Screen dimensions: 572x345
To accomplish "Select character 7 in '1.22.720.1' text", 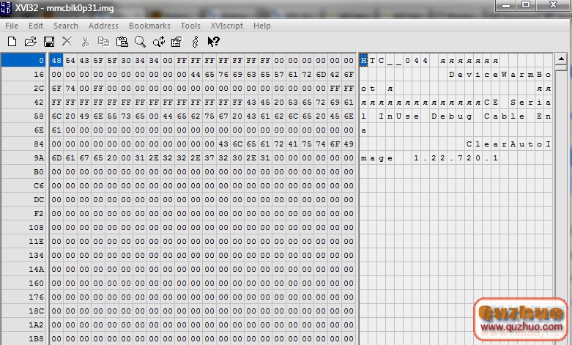I will click(x=461, y=158).
